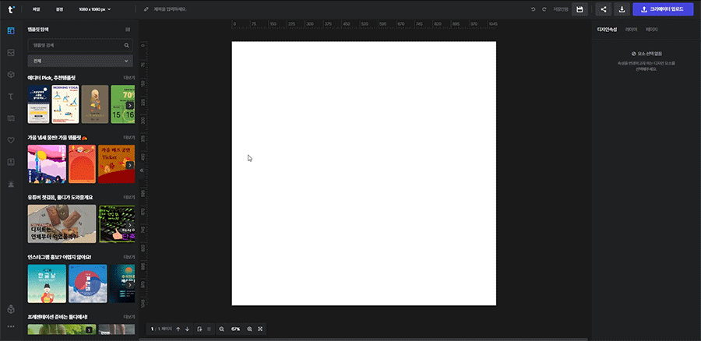Click the share icon button
Viewport: 701px width, 341px height.
(x=603, y=9)
